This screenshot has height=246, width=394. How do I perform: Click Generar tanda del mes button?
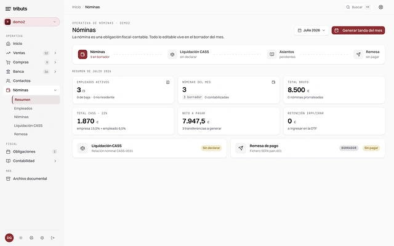tap(358, 30)
